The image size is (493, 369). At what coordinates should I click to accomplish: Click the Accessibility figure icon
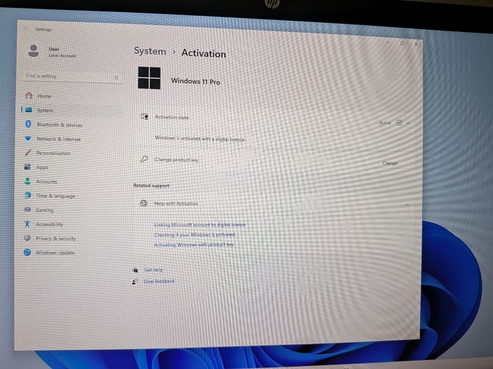tap(27, 224)
